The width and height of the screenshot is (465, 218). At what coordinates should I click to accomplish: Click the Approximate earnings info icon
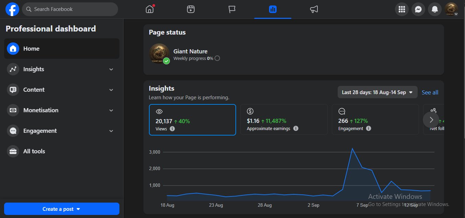296,128
